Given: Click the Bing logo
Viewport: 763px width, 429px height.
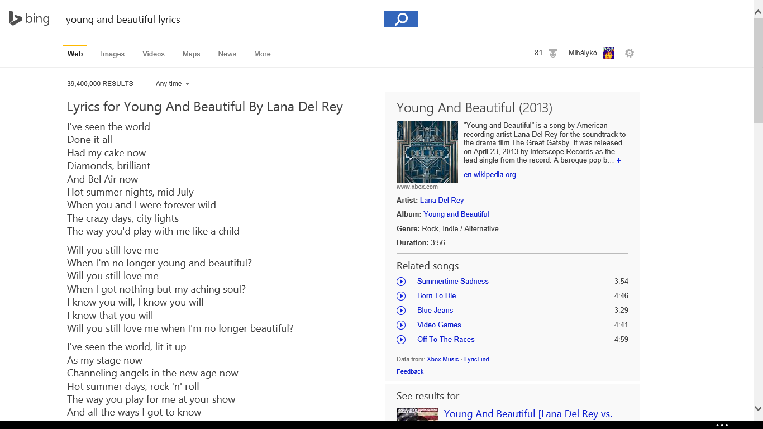Looking at the screenshot, I should [30, 18].
